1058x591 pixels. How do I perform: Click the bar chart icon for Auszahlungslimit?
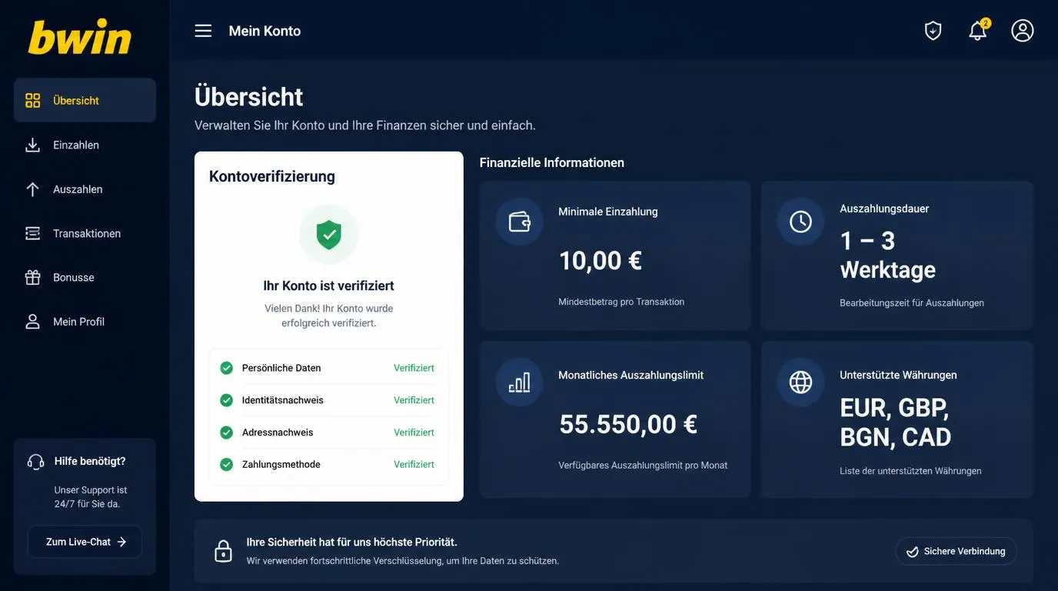coord(519,382)
